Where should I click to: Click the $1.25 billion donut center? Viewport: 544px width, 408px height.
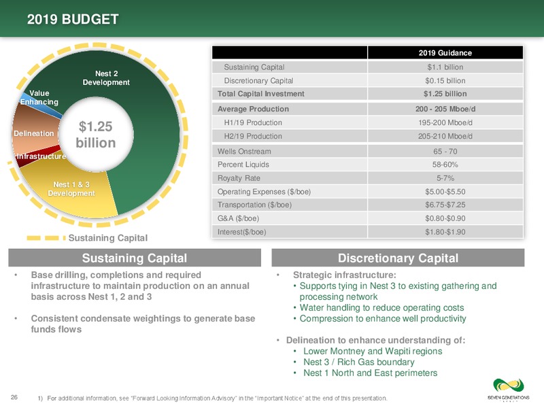95,135
